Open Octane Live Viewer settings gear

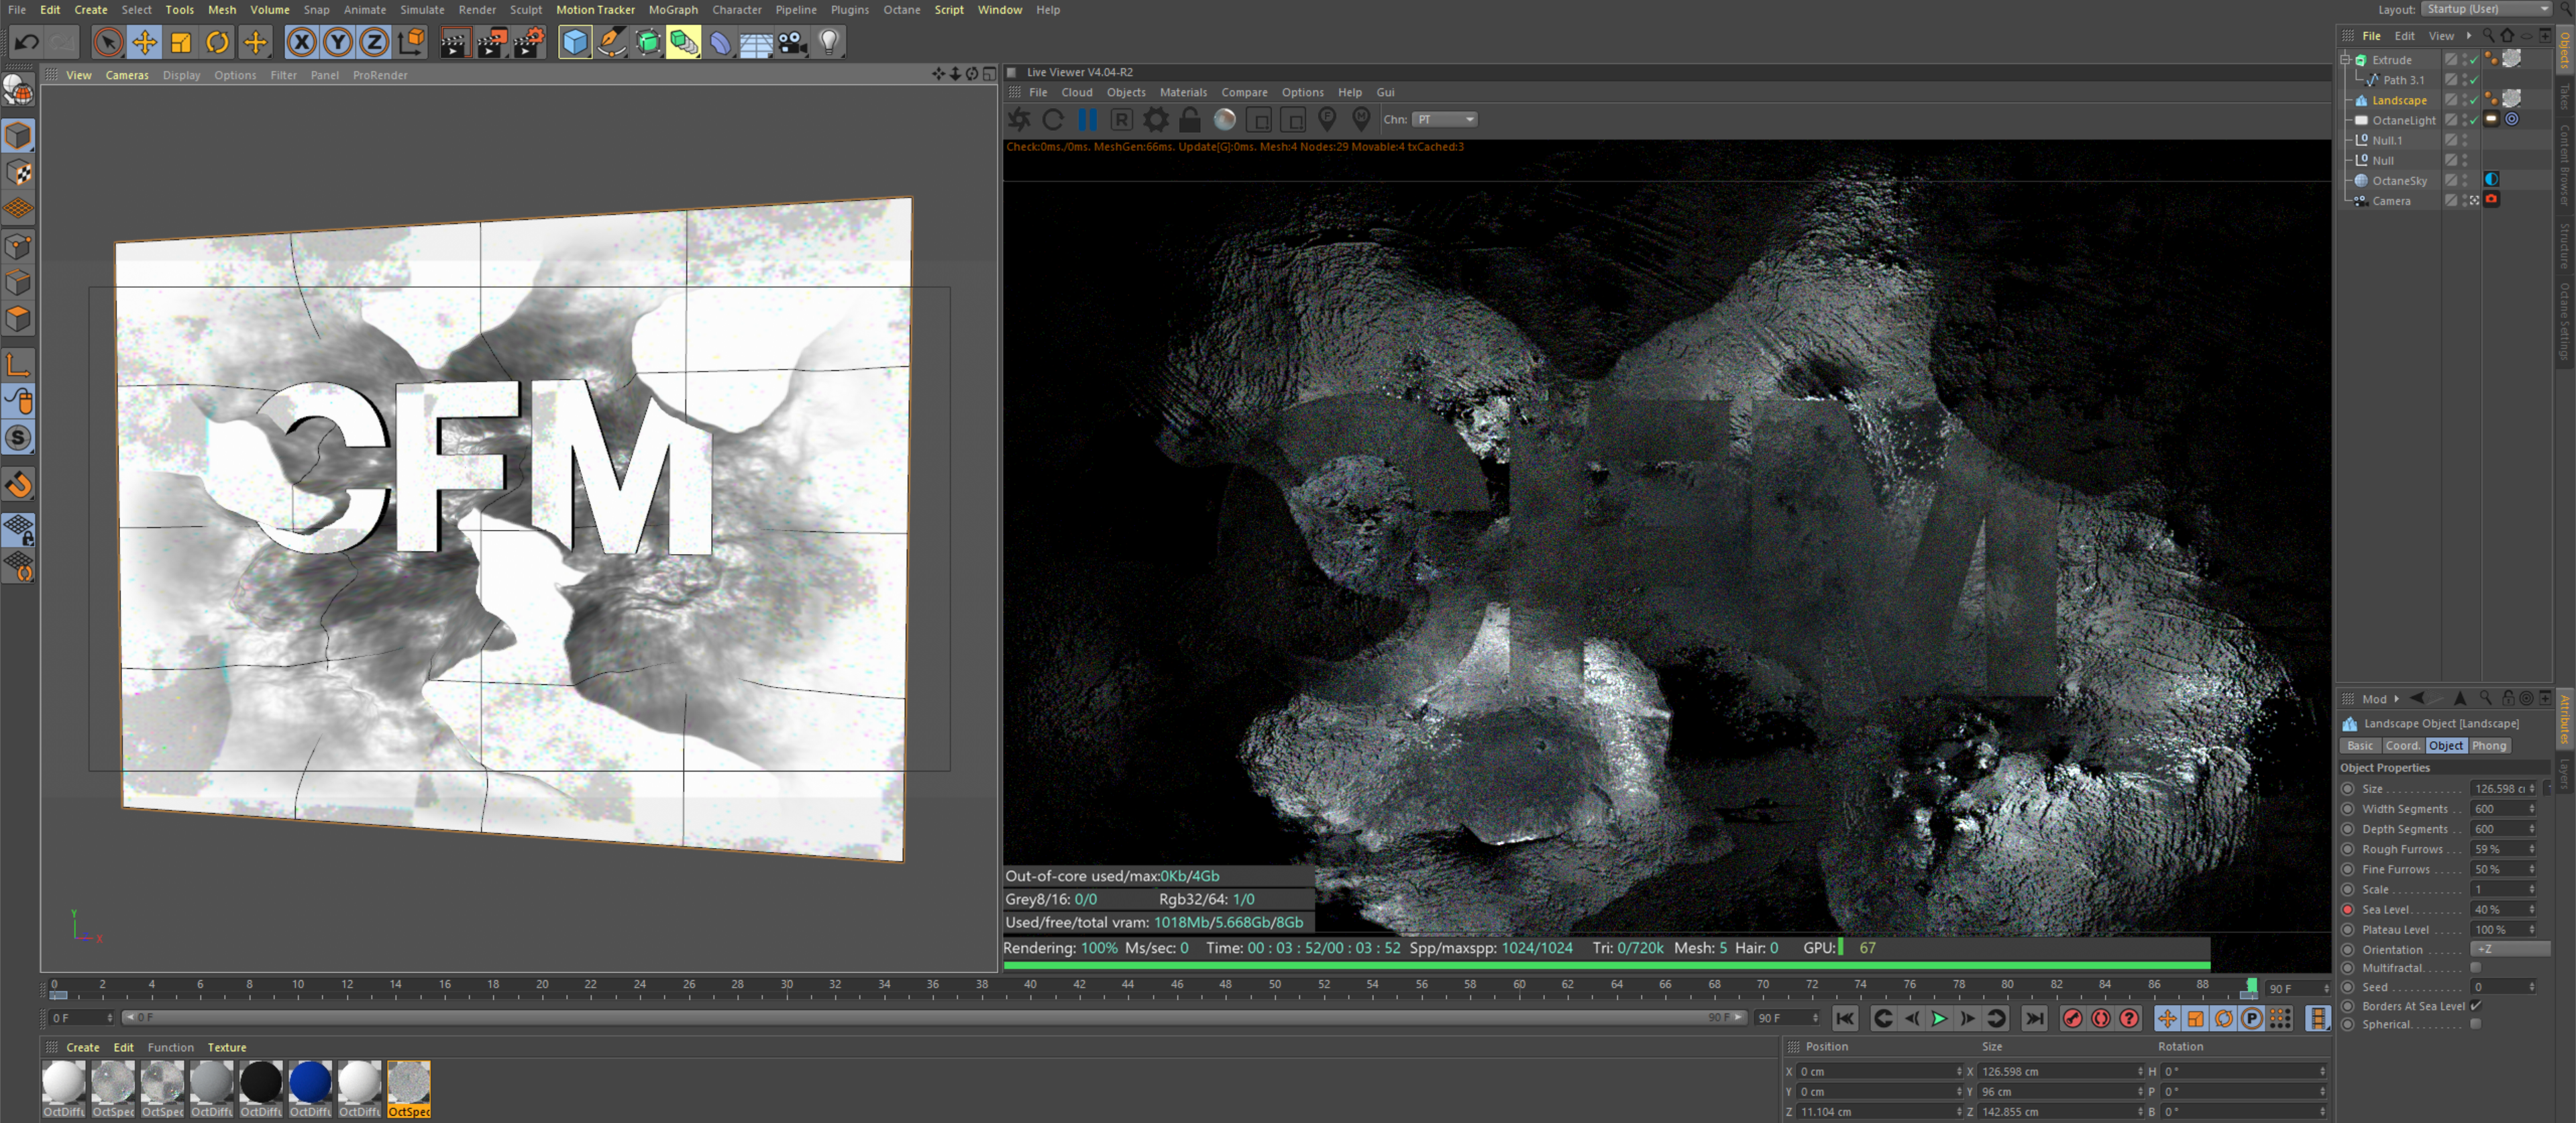(1155, 120)
